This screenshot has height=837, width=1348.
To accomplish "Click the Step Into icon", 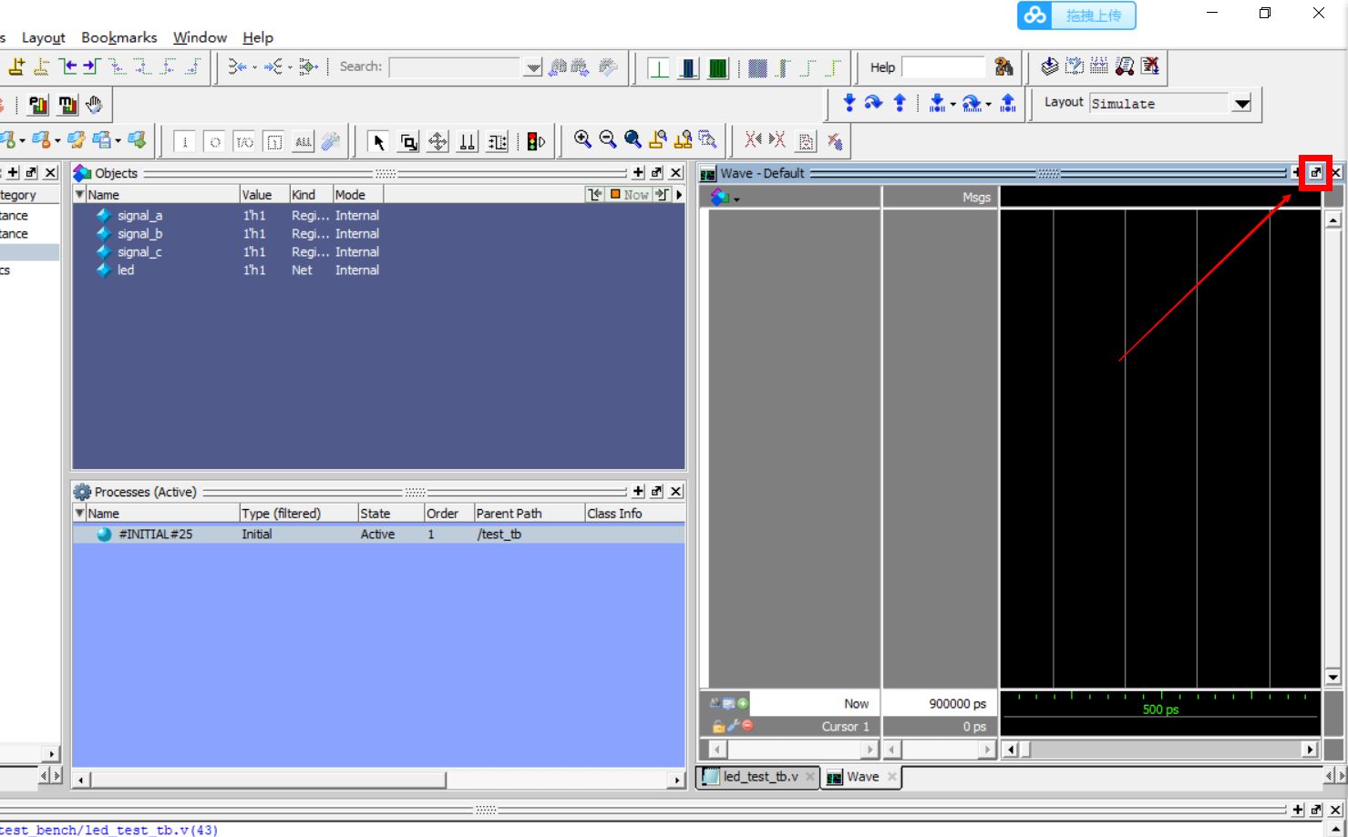I will (848, 102).
